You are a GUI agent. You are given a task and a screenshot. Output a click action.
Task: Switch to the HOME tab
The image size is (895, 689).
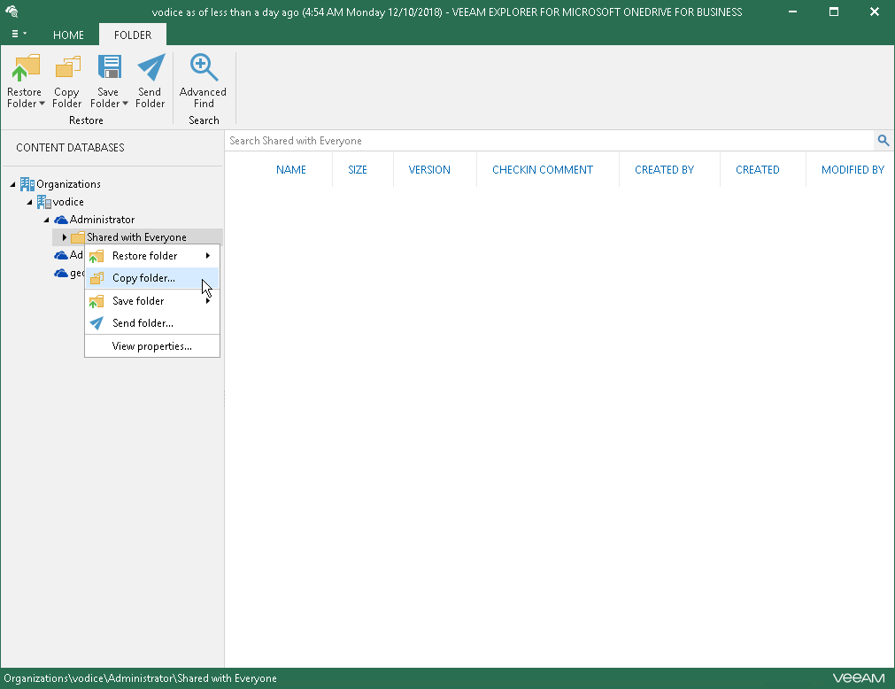click(x=68, y=35)
